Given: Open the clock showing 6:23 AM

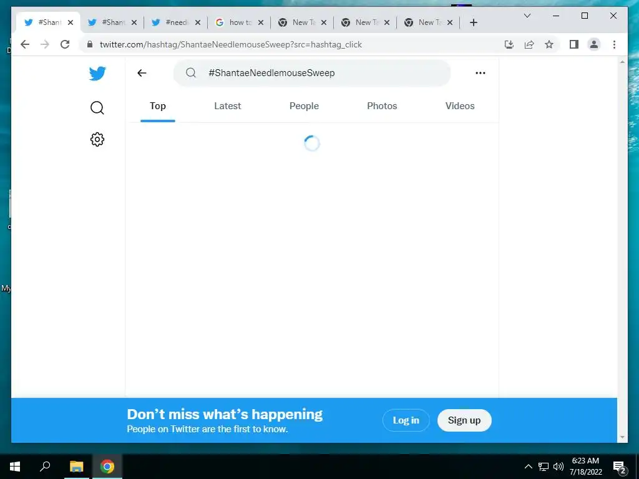Looking at the screenshot, I should point(585,467).
